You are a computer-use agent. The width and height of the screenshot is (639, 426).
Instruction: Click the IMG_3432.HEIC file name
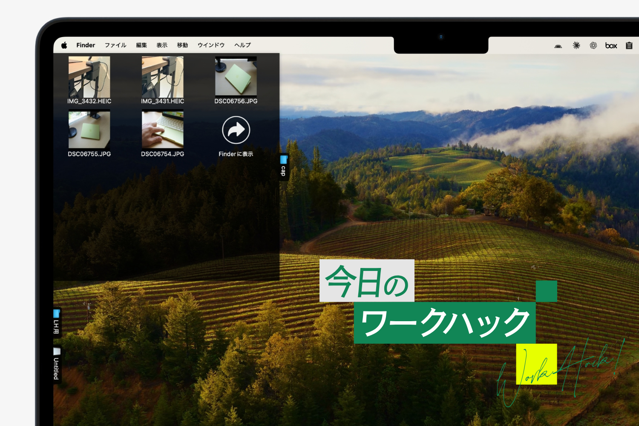click(x=89, y=101)
